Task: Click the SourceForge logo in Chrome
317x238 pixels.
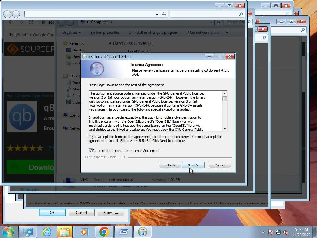Action: [x=30, y=49]
